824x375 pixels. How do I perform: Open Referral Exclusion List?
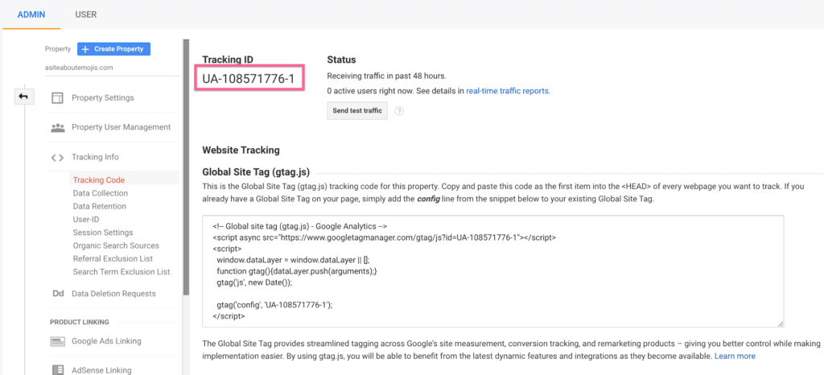click(x=113, y=259)
